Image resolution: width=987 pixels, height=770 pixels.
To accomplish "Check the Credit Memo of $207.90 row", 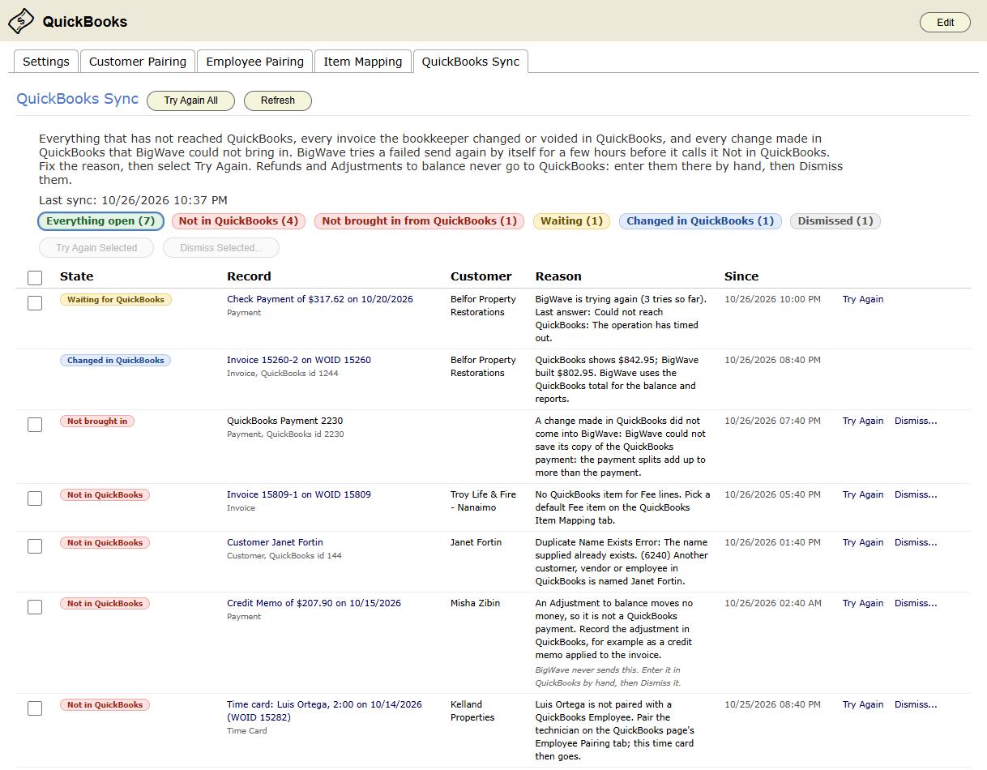I will [35, 607].
